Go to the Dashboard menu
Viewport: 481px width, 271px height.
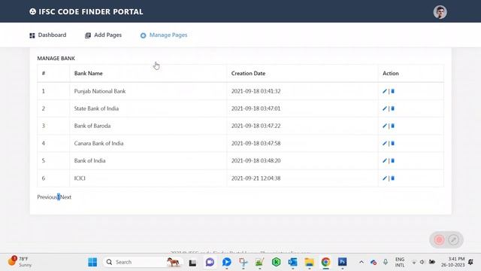(48, 35)
